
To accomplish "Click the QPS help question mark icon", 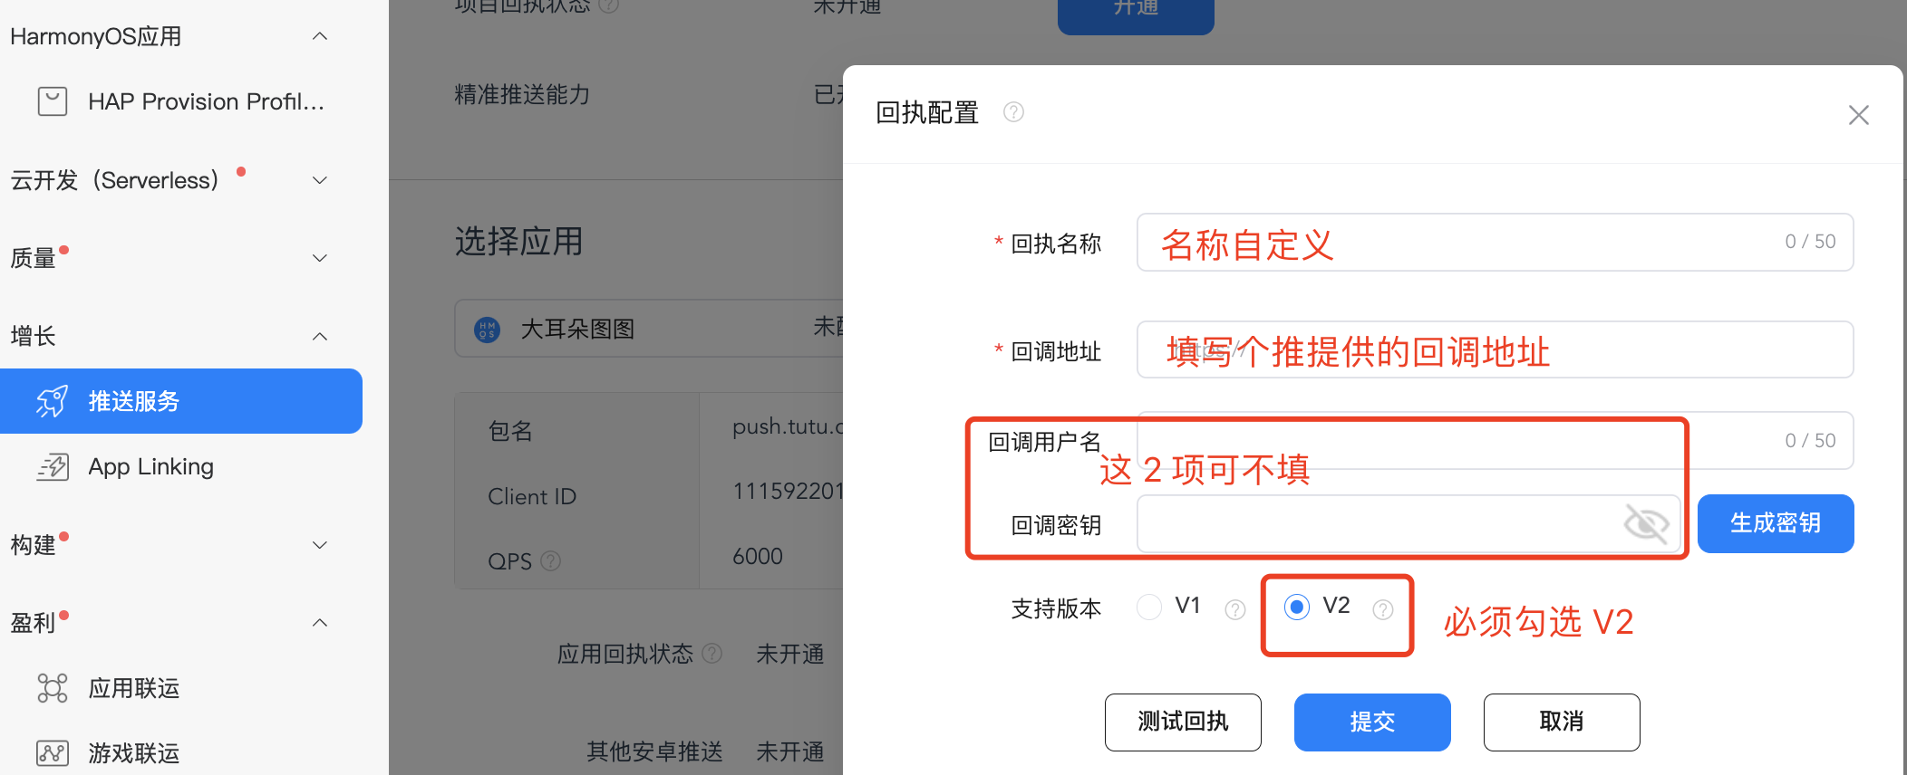I will pyautogui.click(x=551, y=560).
